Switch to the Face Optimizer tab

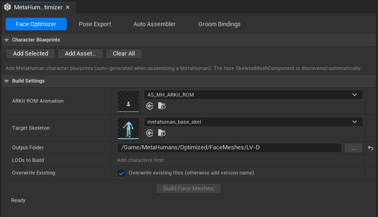pyautogui.click(x=36, y=24)
